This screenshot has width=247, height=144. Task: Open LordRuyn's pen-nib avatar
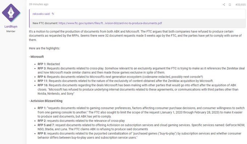tap(11, 13)
